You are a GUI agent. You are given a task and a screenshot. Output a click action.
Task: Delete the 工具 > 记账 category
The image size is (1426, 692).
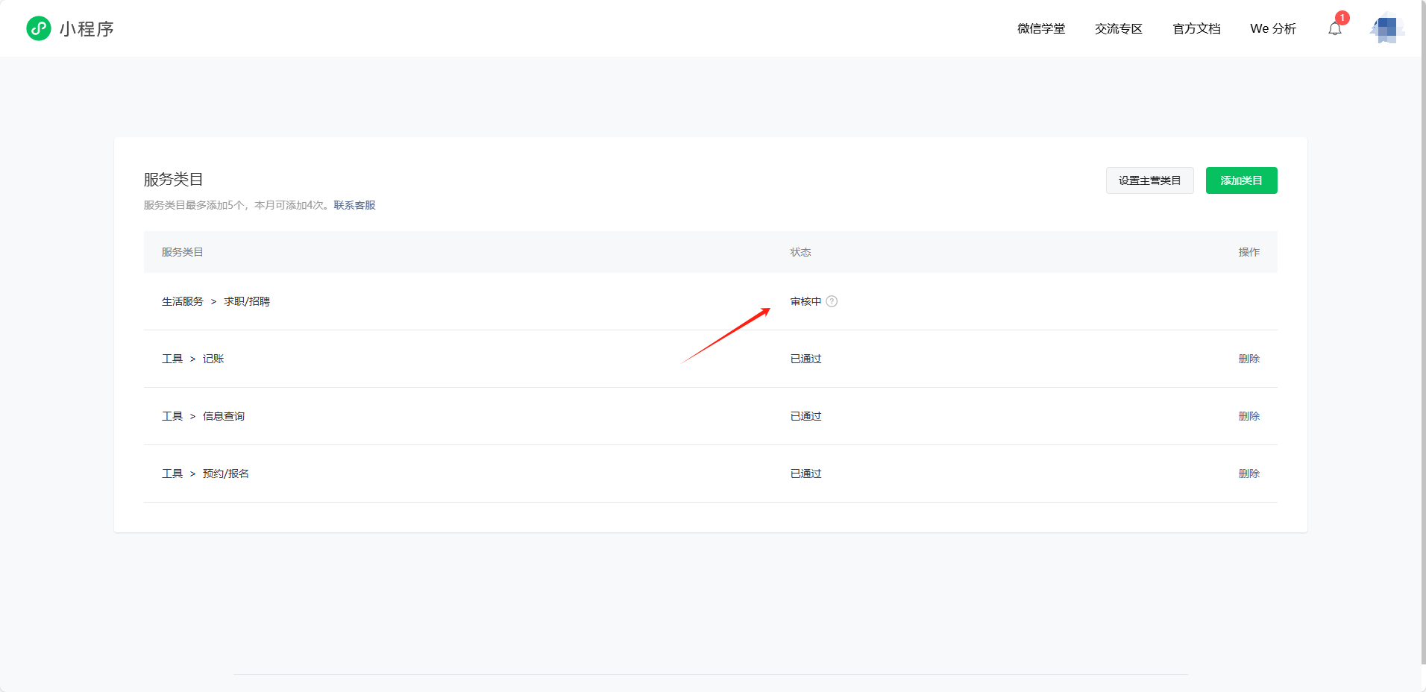pos(1248,359)
